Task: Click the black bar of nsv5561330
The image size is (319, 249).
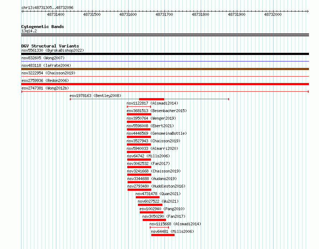Action: [165, 54]
